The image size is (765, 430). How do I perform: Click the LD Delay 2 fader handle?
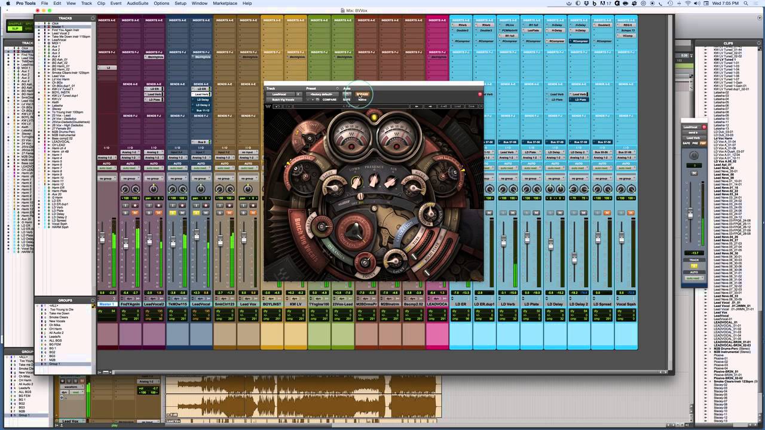tap(574, 259)
